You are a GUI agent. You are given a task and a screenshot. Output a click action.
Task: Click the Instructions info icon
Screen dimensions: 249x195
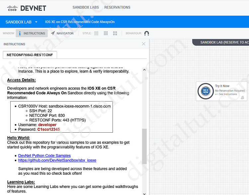(20, 33)
